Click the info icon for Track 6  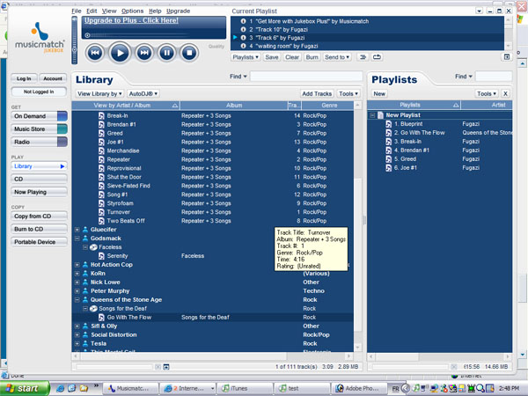(243, 38)
